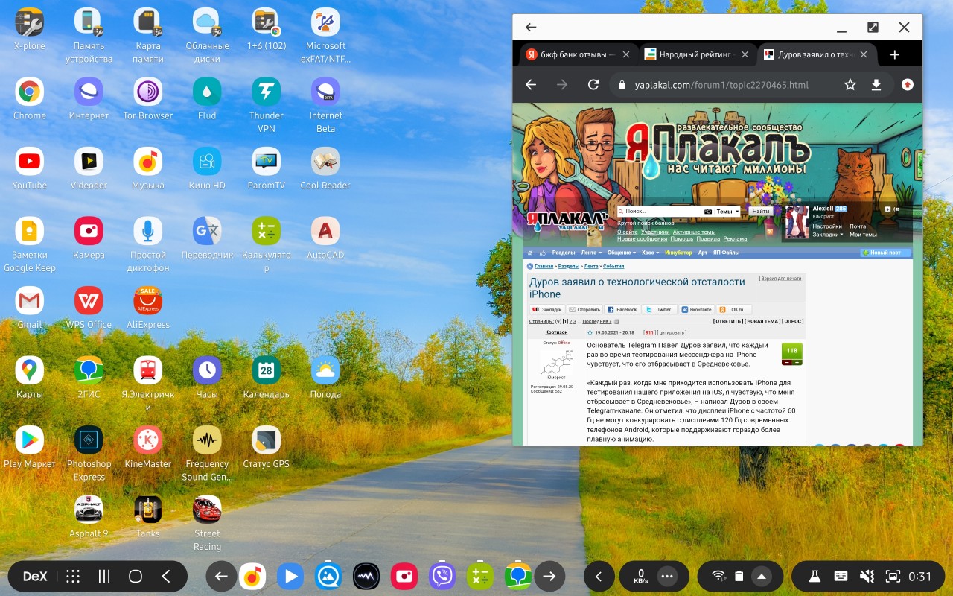Viewport: 953px width, 596px height.
Task: Show recent apps from the DeX taskbar
Action: click(x=104, y=576)
